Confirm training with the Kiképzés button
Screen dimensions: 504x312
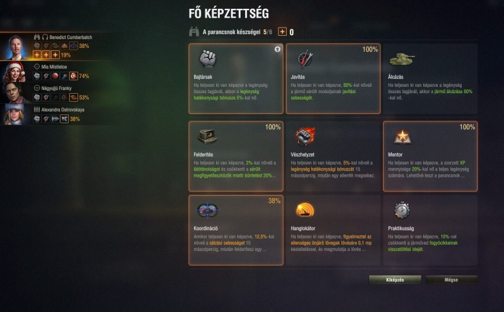[395, 279]
